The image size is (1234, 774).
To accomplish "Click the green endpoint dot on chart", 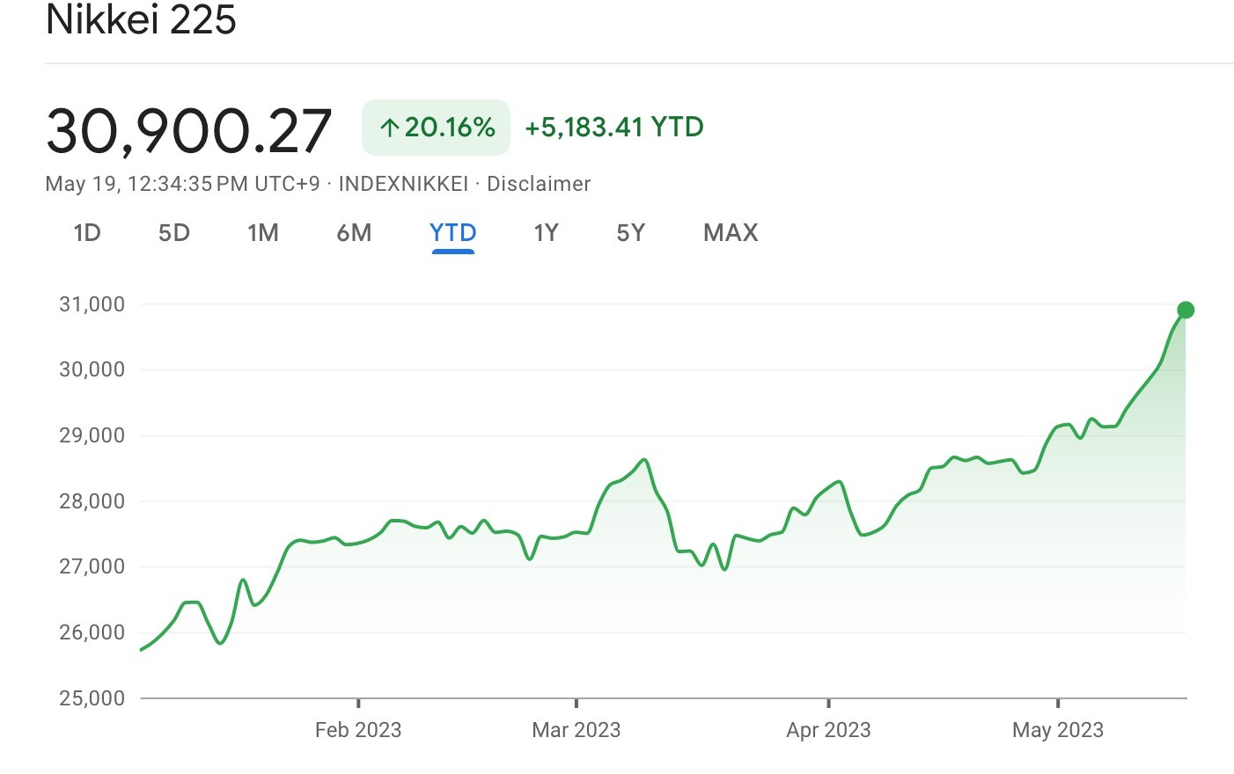I will click(1186, 310).
